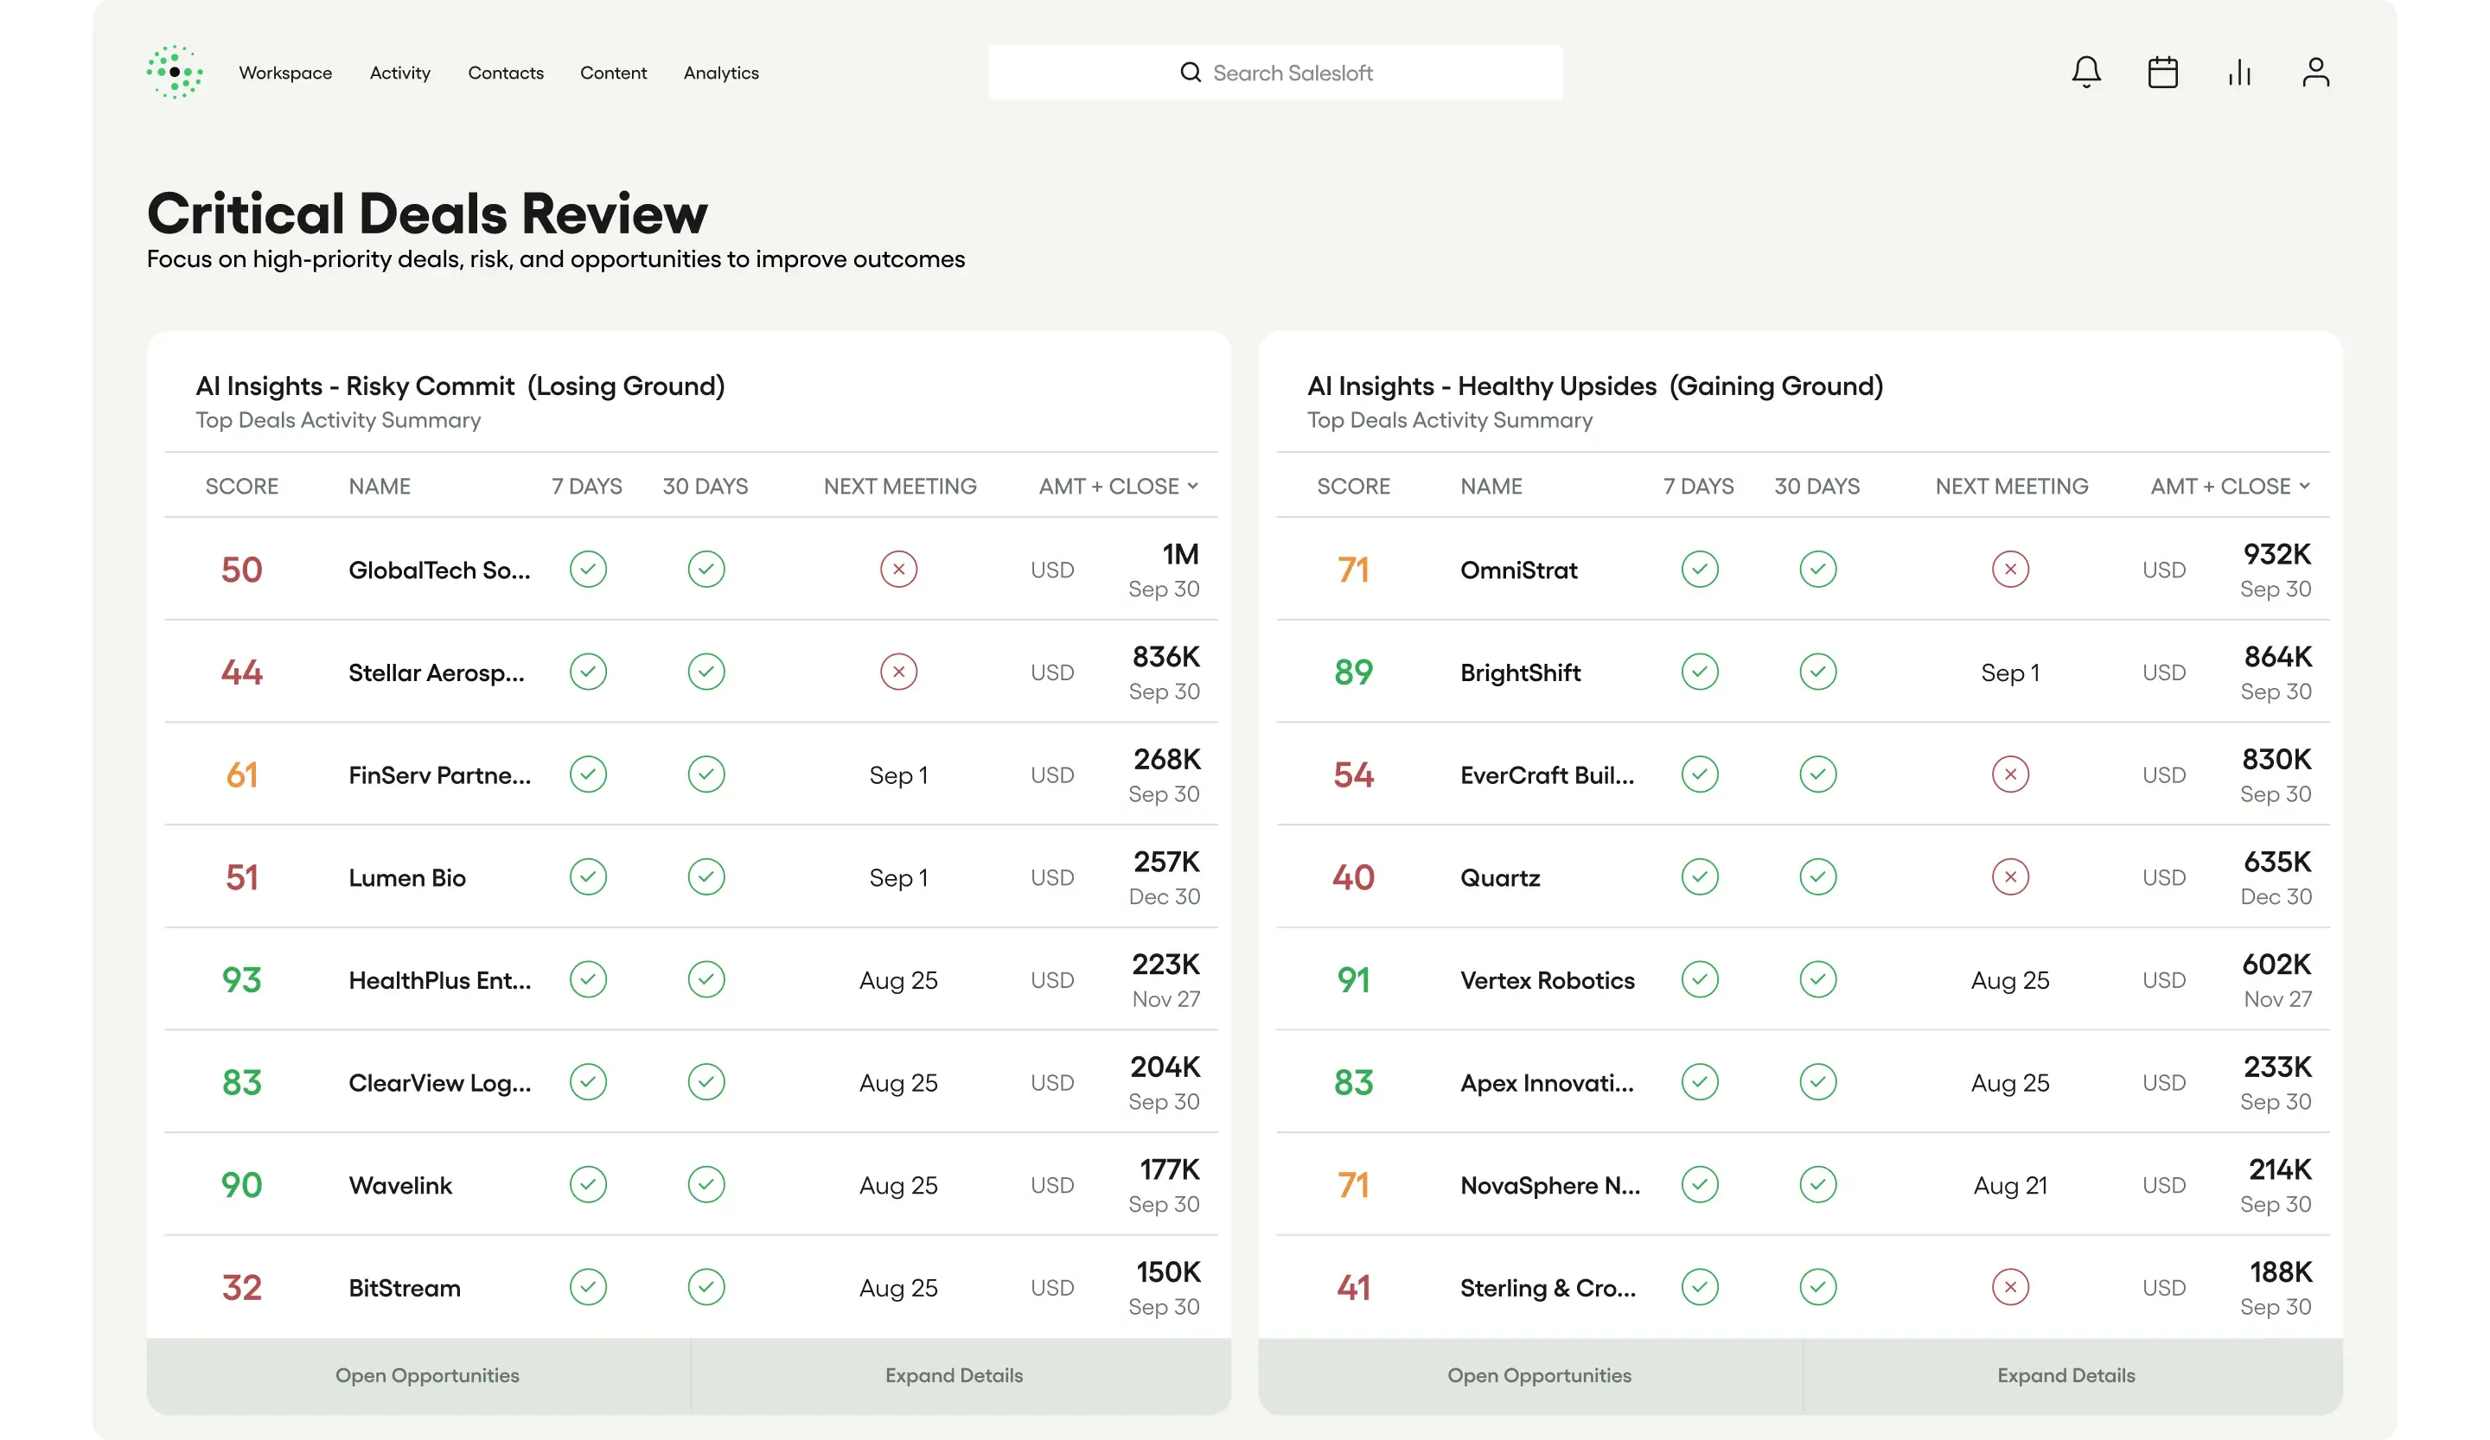2490x1440 pixels.
Task: Click OmniStrat 7 days check icon
Action: [1700, 569]
